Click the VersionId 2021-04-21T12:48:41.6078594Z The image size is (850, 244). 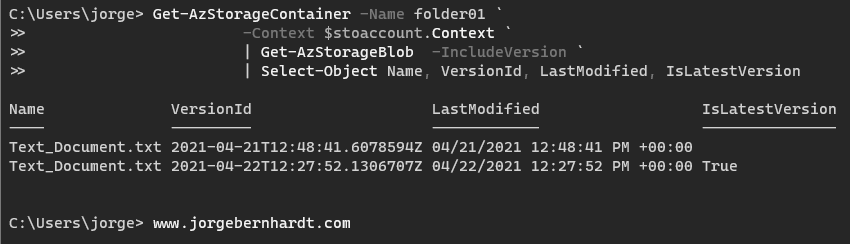tap(296, 147)
